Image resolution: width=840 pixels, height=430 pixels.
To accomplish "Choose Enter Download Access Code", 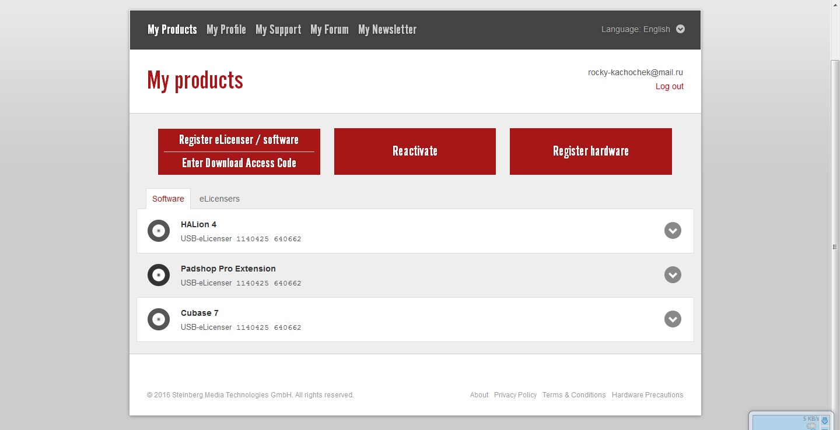I will coord(239,163).
